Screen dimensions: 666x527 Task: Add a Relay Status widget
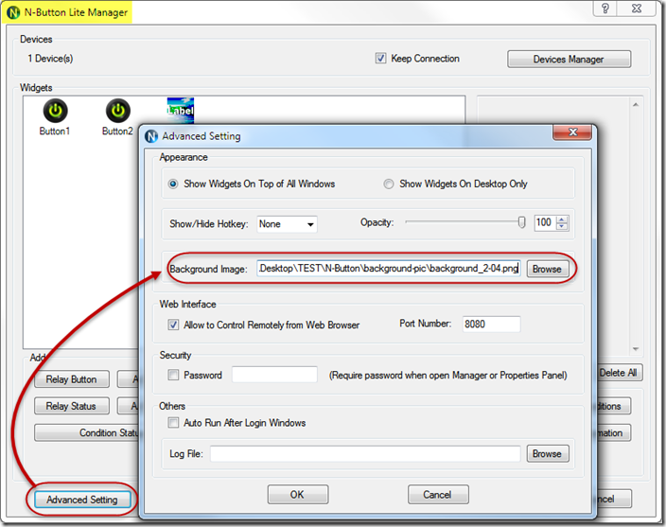[71, 406]
